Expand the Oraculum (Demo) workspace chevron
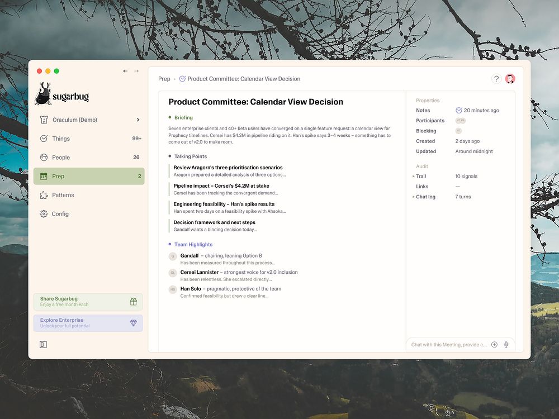Image resolution: width=559 pixels, height=419 pixels. [x=138, y=120]
